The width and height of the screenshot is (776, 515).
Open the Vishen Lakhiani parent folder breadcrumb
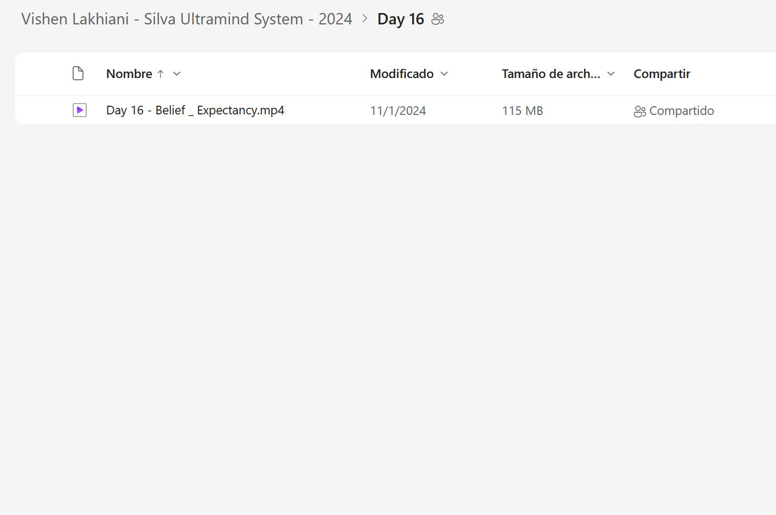point(187,20)
